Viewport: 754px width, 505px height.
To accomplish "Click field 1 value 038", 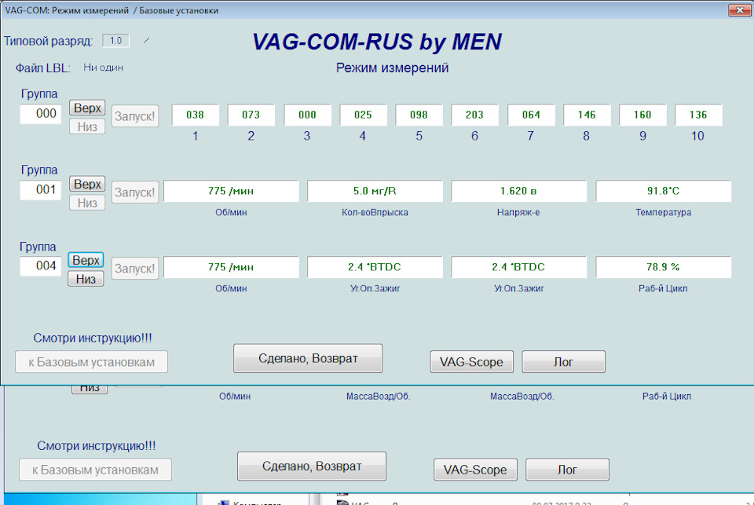I will click(196, 115).
